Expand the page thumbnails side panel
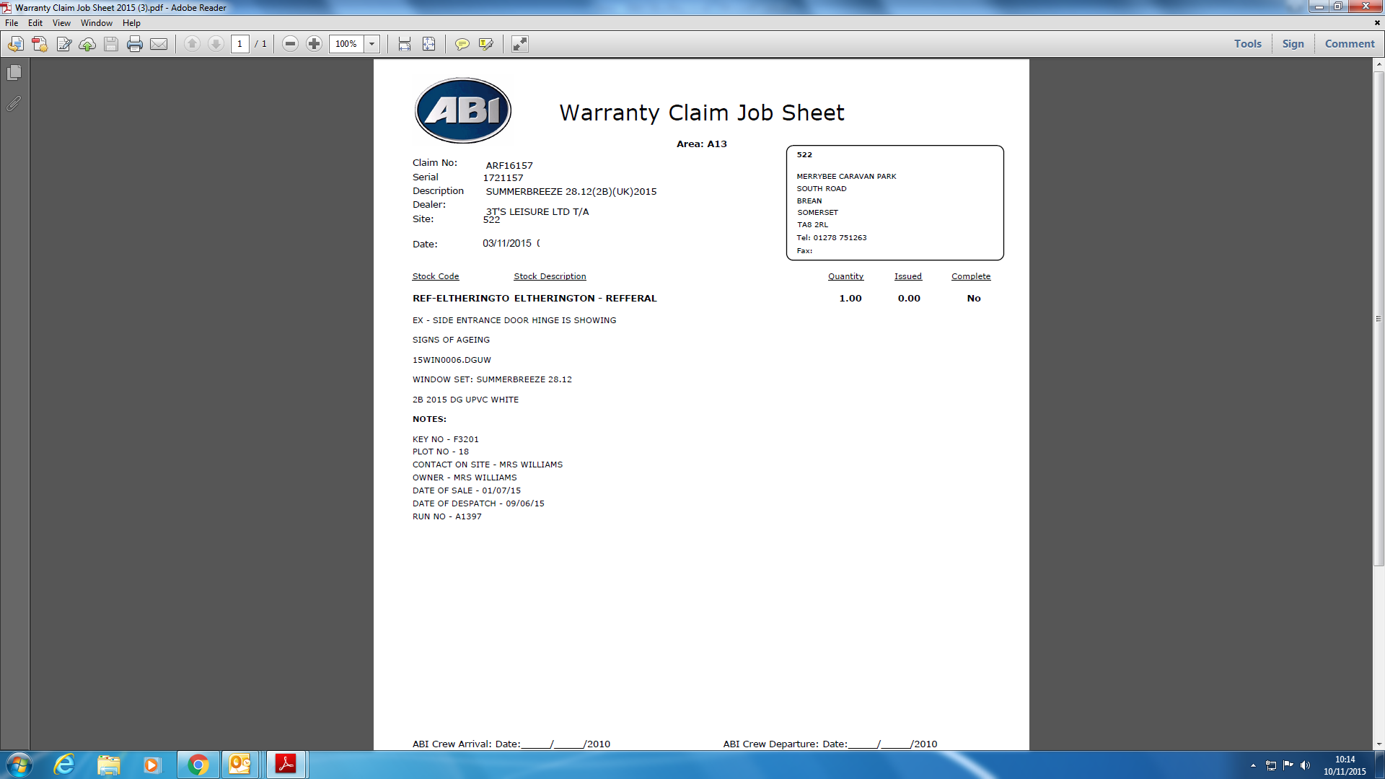Screen dimensions: 1385x779 coord(14,73)
